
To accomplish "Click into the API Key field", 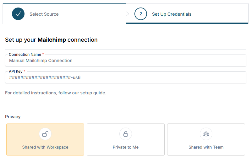I will click(126, 77).
